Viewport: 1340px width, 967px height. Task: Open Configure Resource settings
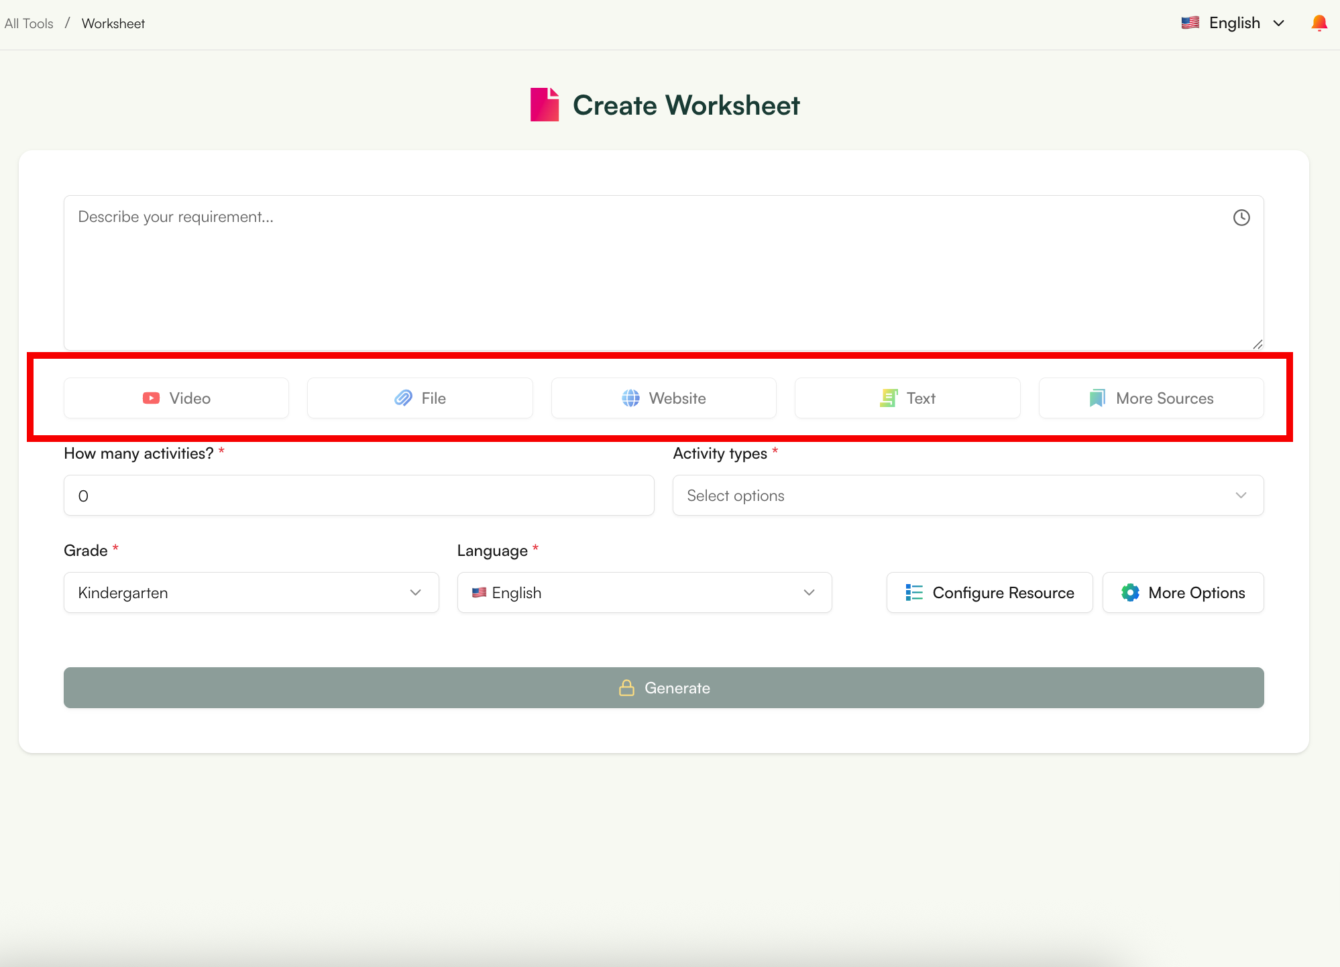point(989,592)
